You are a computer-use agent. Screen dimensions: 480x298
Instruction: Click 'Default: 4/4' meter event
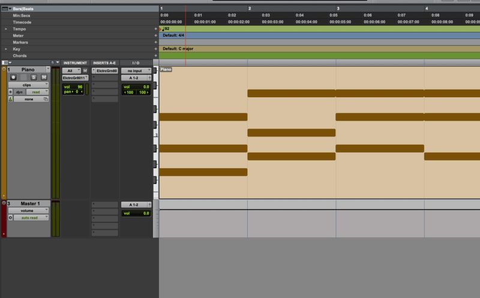[173, 35]
